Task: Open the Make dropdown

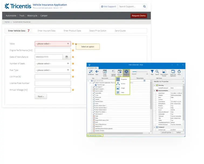Action: pyautogui.click(x=53, y=44)
